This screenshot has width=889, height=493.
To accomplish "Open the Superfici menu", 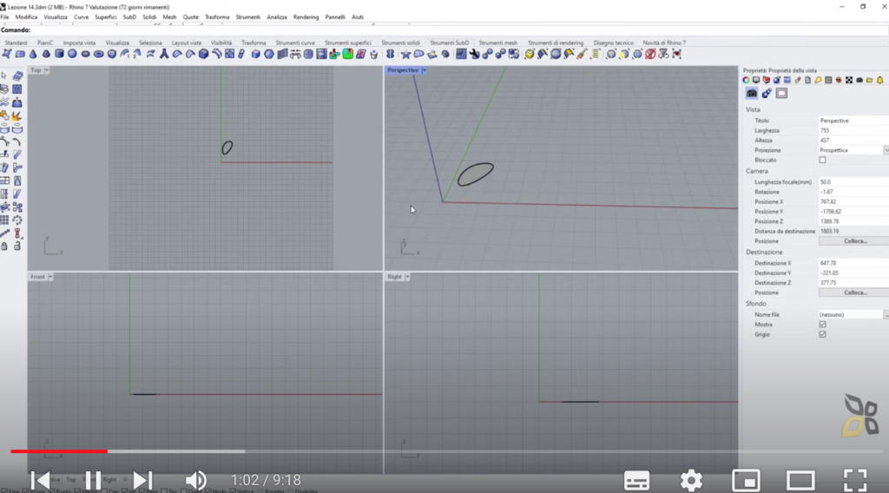I will coord(105,17).
